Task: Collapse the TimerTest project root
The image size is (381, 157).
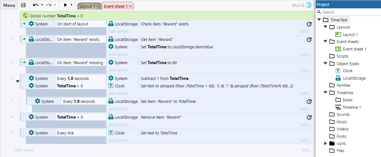Action: (319, 20)
